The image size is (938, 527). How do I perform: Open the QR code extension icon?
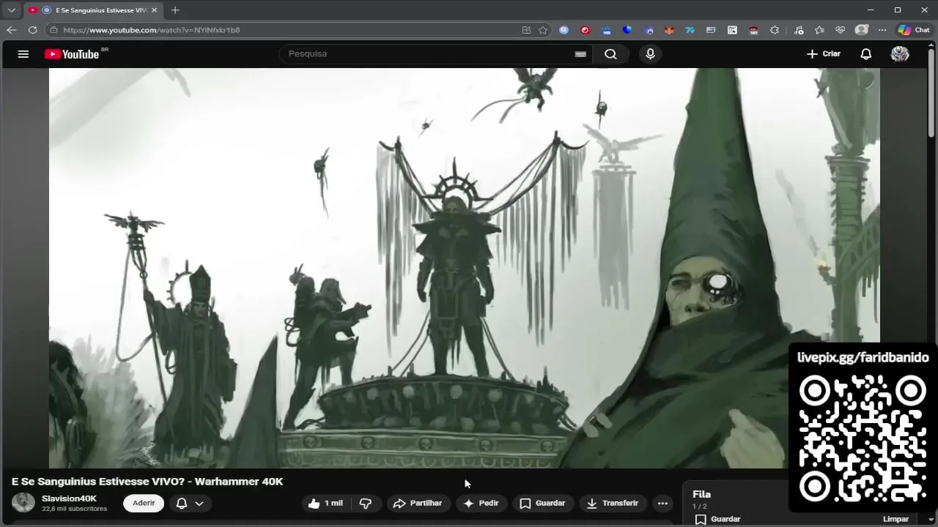[732, 30]
